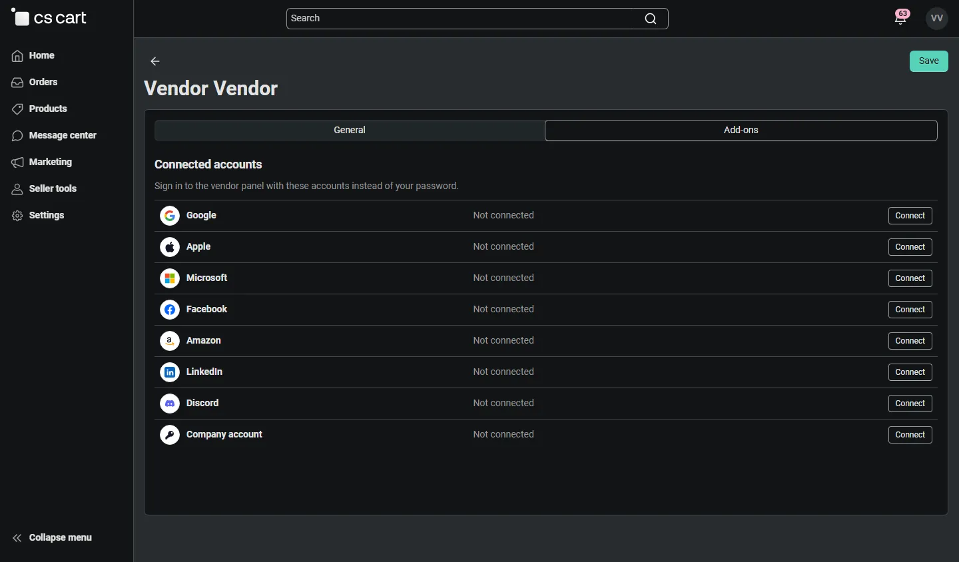Connect the Discord account
Screen dimensions: 959x562
[910, 404]
